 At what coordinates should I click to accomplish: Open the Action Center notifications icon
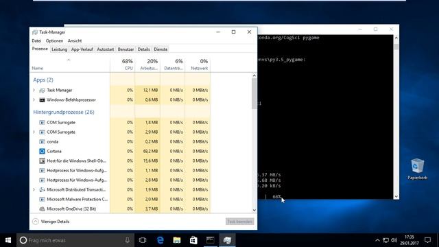427,240
